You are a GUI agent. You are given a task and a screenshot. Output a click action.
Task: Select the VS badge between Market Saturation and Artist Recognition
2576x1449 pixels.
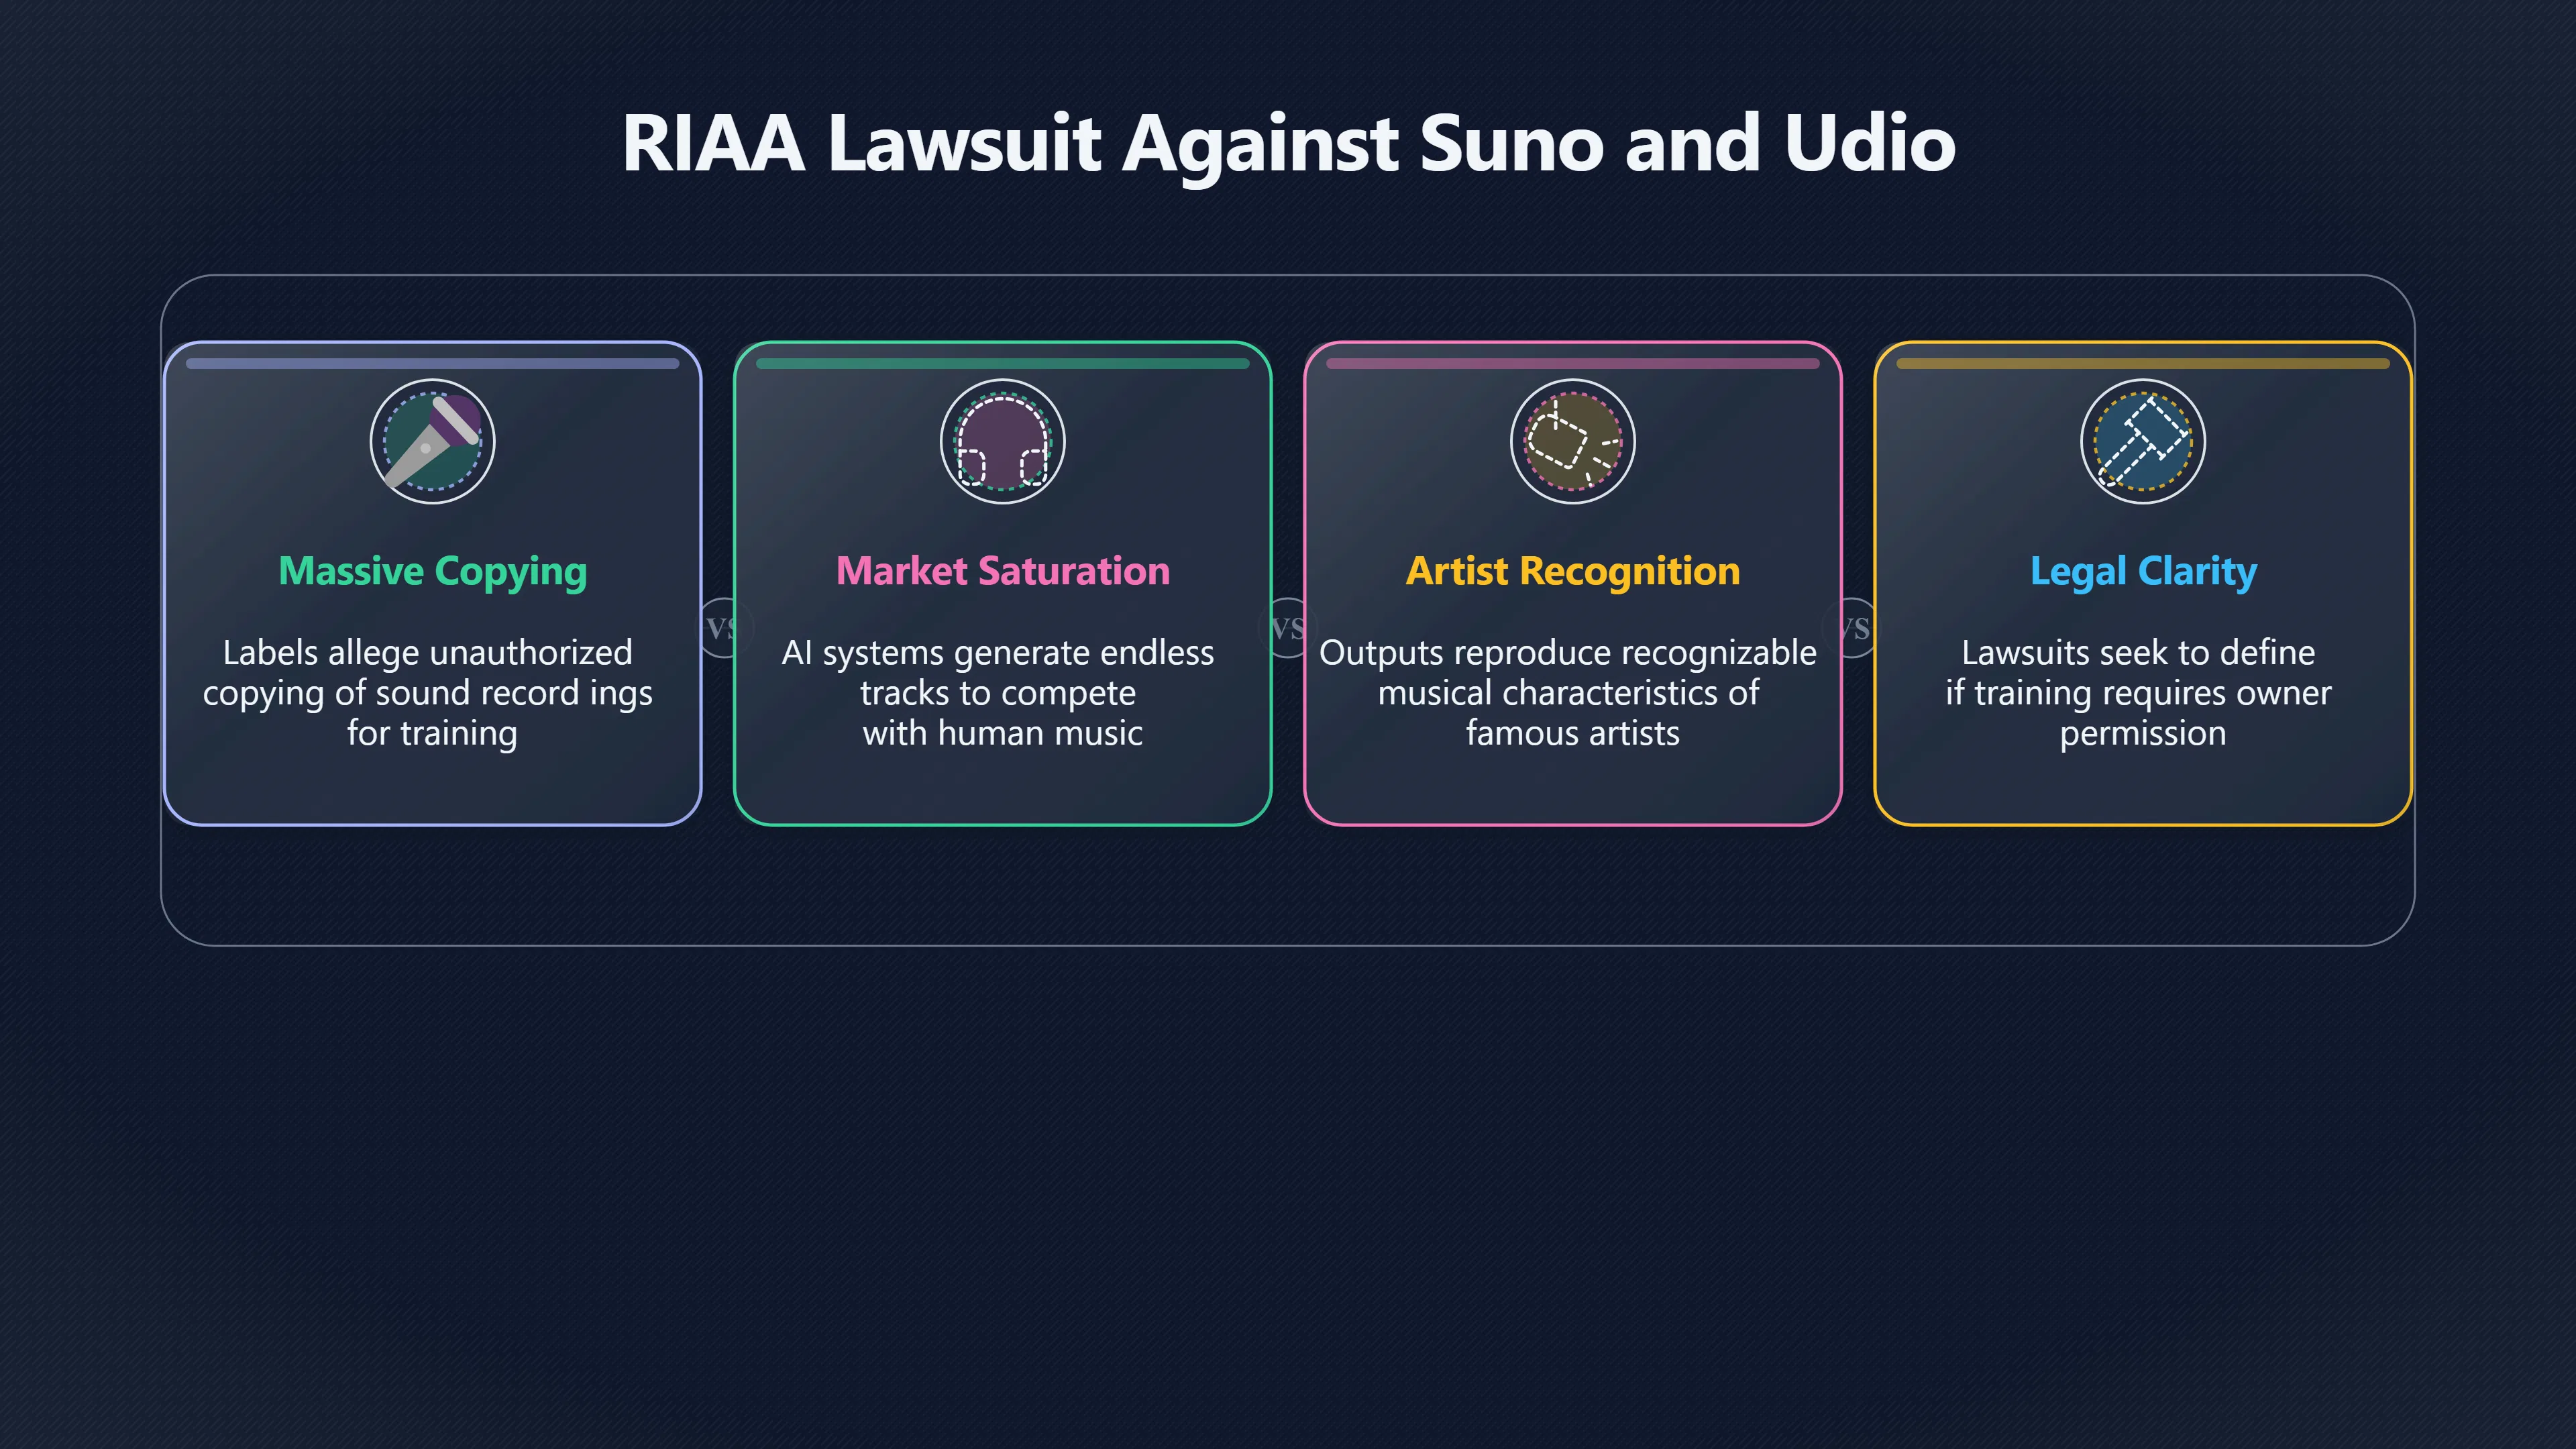tap(1287, 628)
